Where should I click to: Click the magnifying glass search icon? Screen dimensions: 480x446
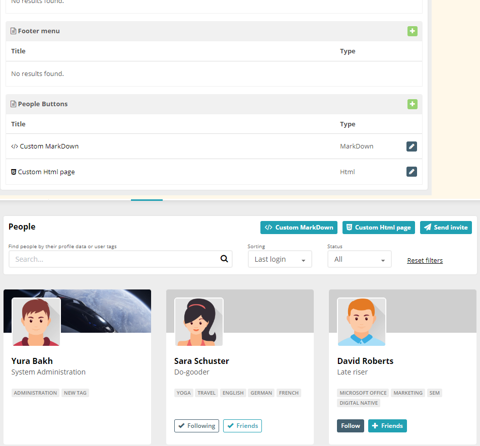click(224, 258)
